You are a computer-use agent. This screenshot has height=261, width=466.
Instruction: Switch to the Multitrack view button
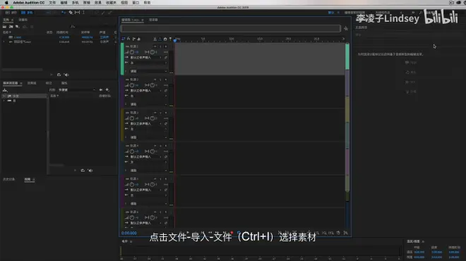click(28, 13)
